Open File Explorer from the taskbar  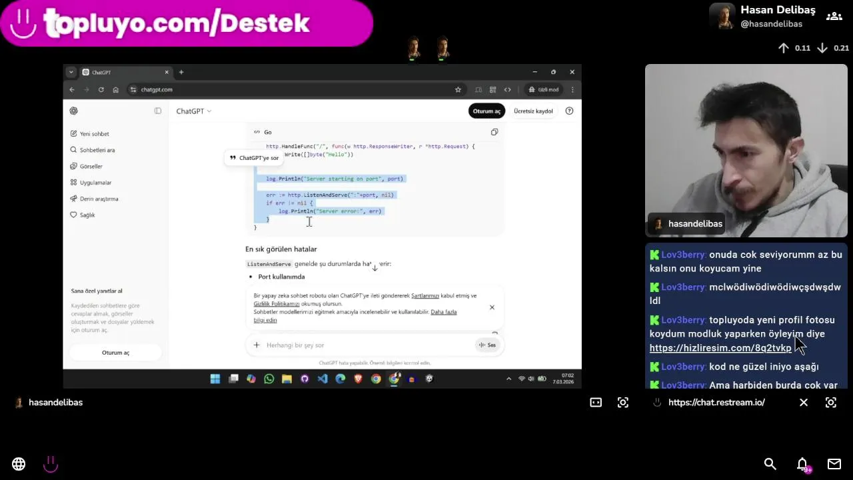[x=287, y=379]
